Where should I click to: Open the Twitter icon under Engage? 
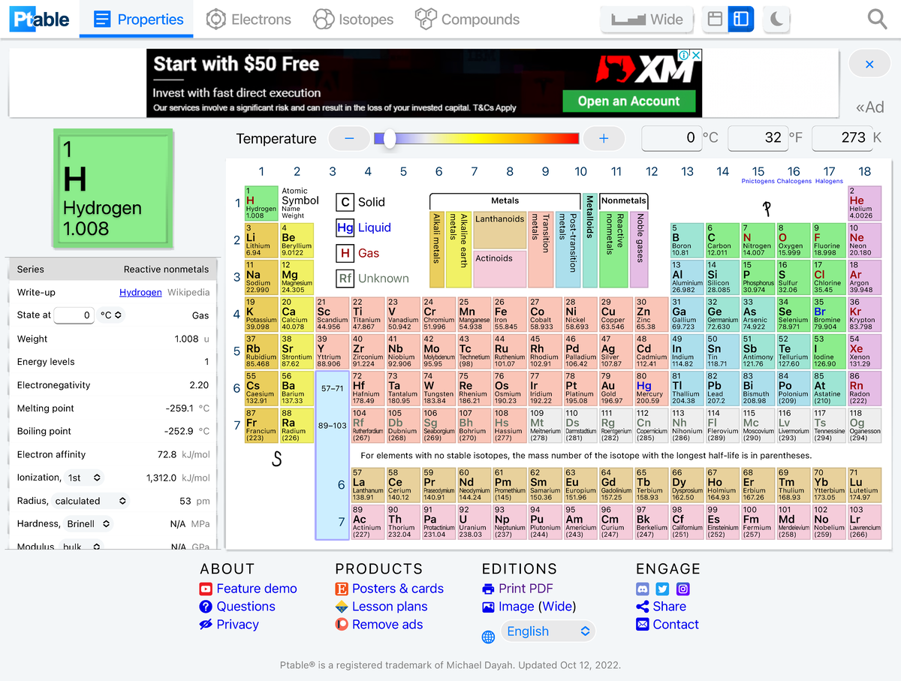pyautogui.click(x=661, y=589)
